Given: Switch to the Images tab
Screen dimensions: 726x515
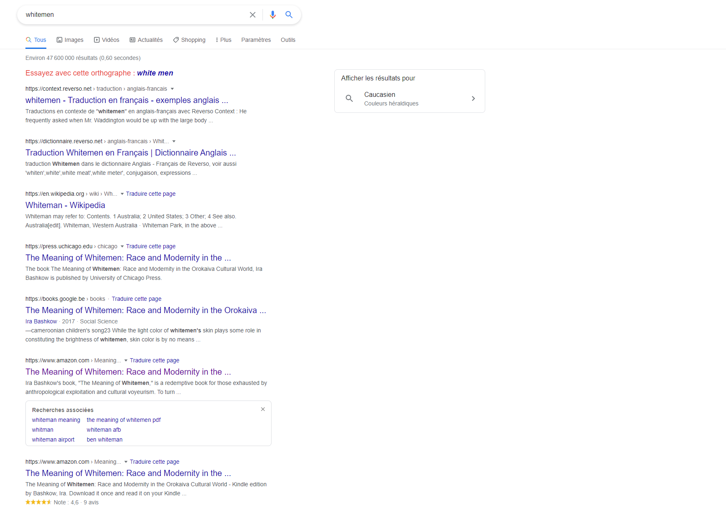Looking at the screenshot, I should (70, 40).
